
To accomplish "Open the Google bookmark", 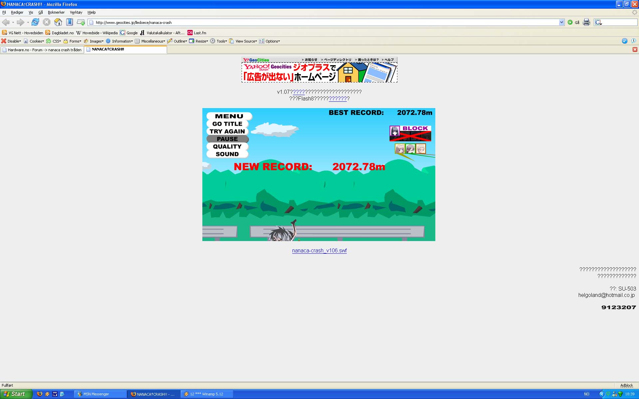I will click(x=129, y=33).
